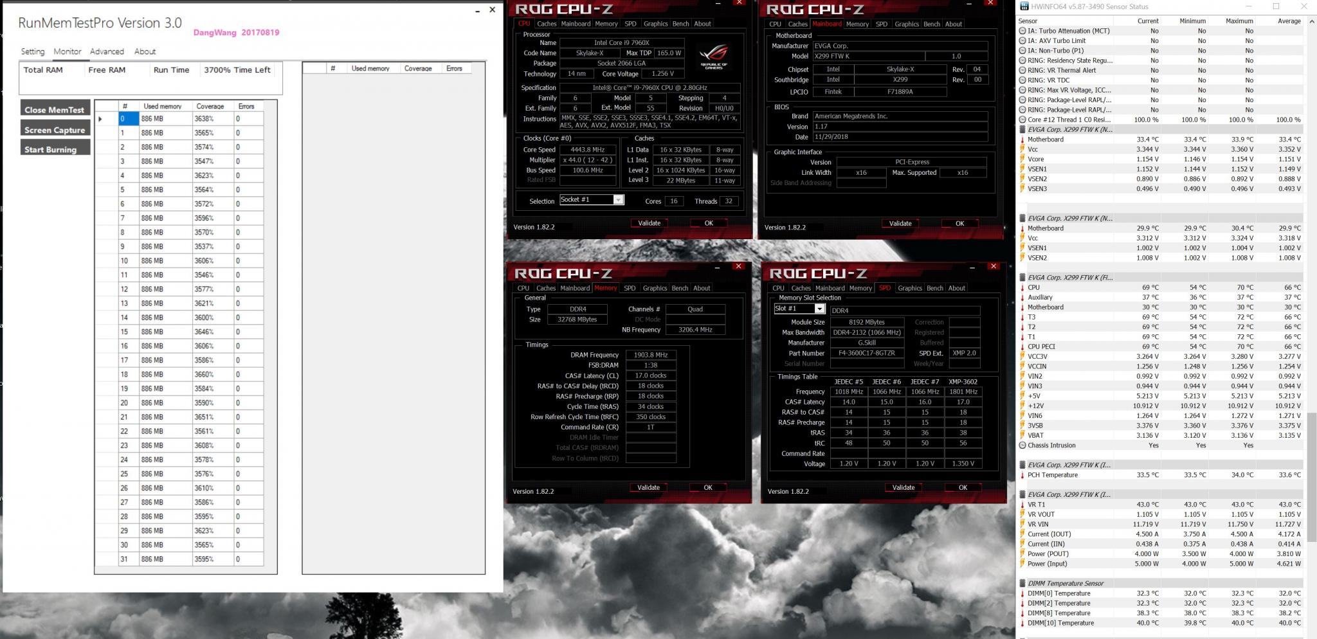Click the thermometer icon beside PCH Temperature

(1022, 475)
